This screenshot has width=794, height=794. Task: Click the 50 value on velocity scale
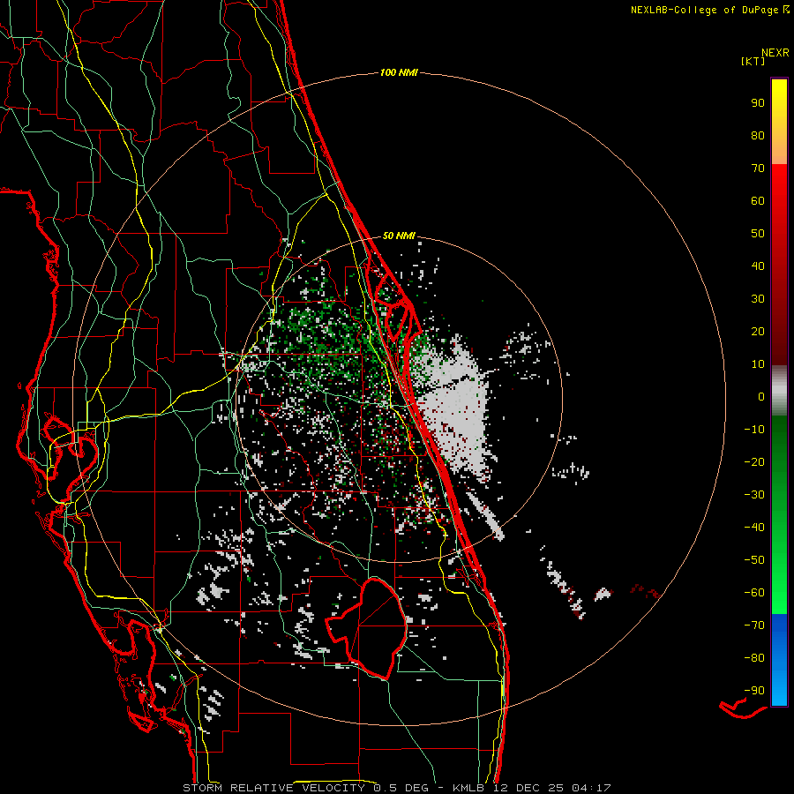pyautogui.click(x=758, y=234)
